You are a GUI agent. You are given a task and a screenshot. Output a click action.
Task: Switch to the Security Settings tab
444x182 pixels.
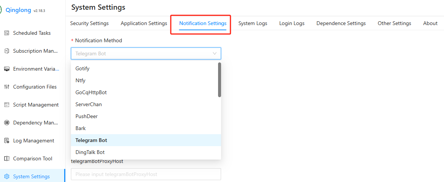tap(89, 23)
